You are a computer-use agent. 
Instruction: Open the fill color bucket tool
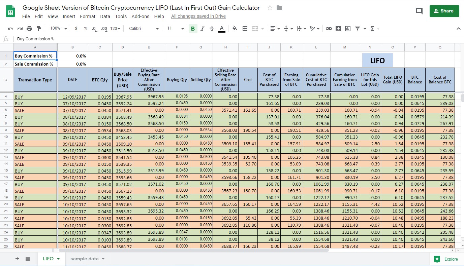point(235,29)
